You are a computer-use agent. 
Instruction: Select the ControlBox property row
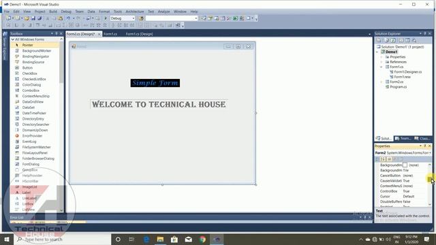pos(401,191)
